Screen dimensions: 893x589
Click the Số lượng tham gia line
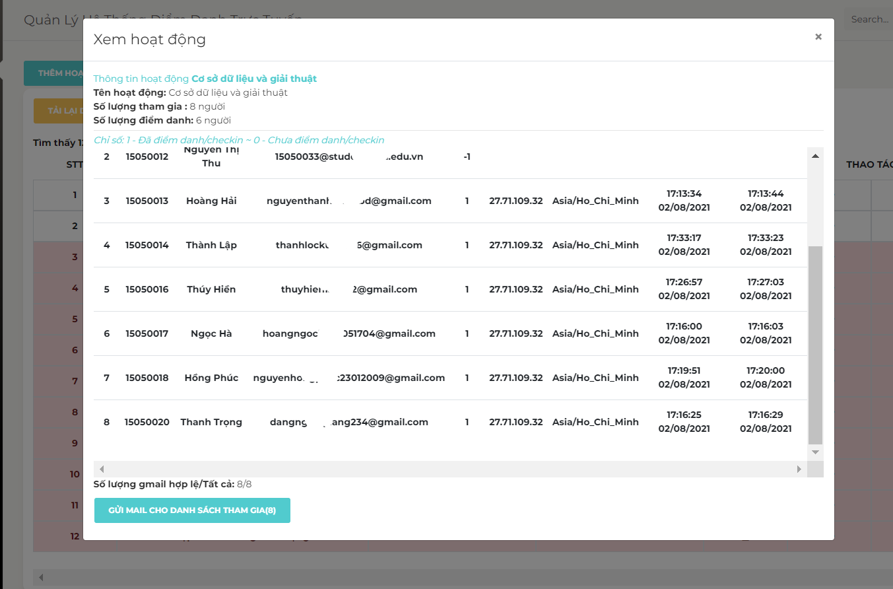pyautogui.click(x=159, y=106)
